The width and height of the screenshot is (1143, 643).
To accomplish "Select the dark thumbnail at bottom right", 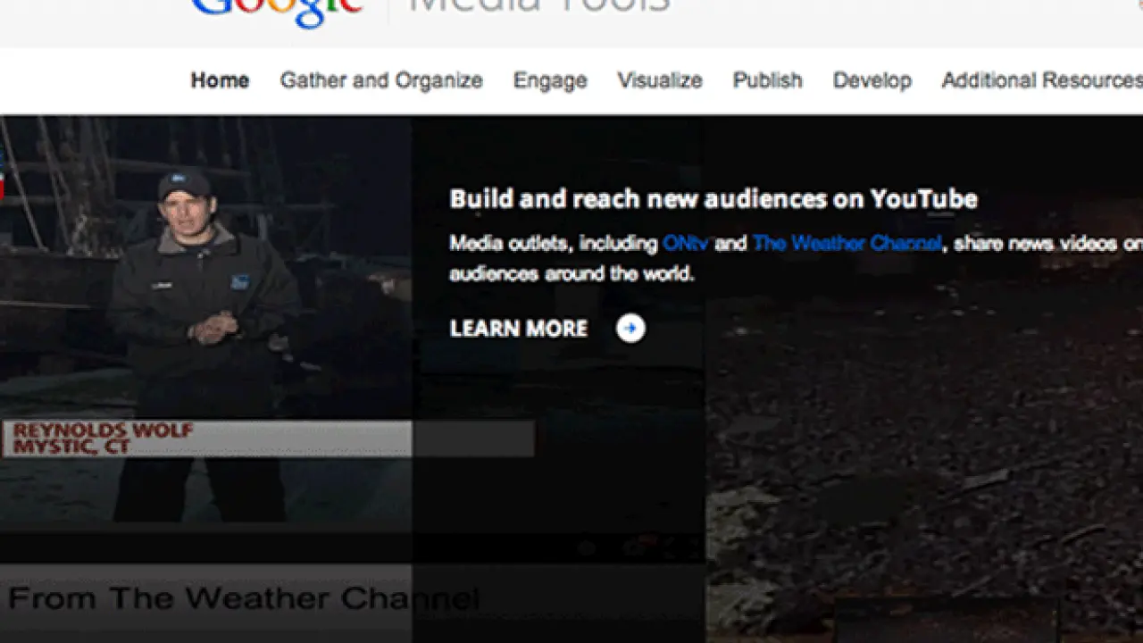I will point(947,621).
